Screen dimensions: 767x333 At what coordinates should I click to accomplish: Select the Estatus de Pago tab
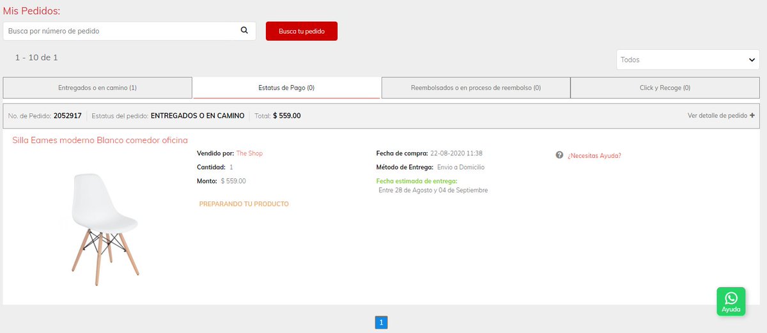coord(286,88)
